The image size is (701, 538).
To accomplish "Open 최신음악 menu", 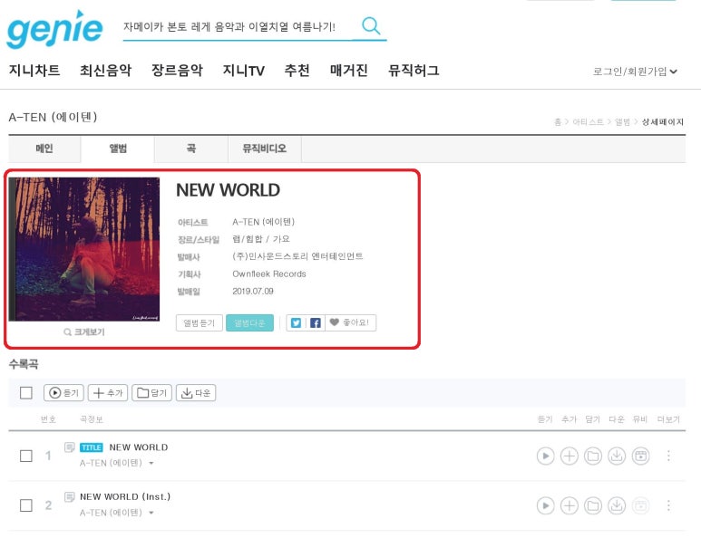I will 105,70.
